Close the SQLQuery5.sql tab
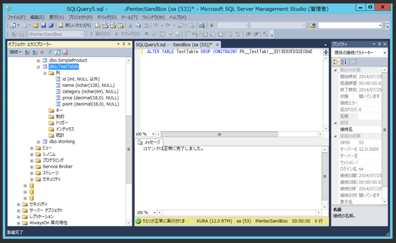The width and height of the screenshot is (396, 243). pos(217,45)
